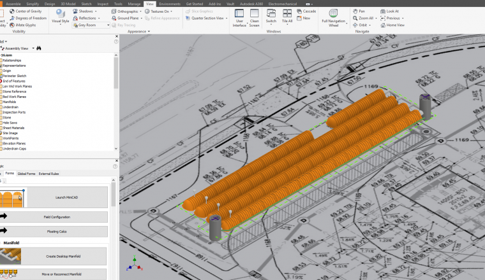
Task: Open the Global Forms tab
Action: pyautogui.click(x=26, y=173)
